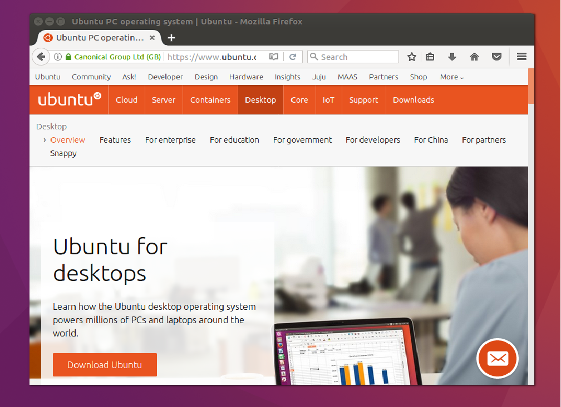The height and width of the screenshot is (407, 561).
Task: Click the page's vertical scrollbar thumb
Action: (x=531, y=86)
